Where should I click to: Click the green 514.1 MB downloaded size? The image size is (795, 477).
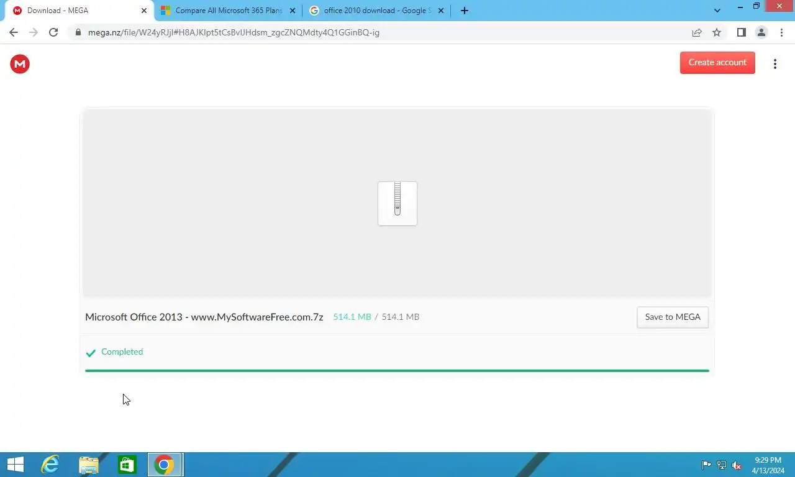point(352,317)
